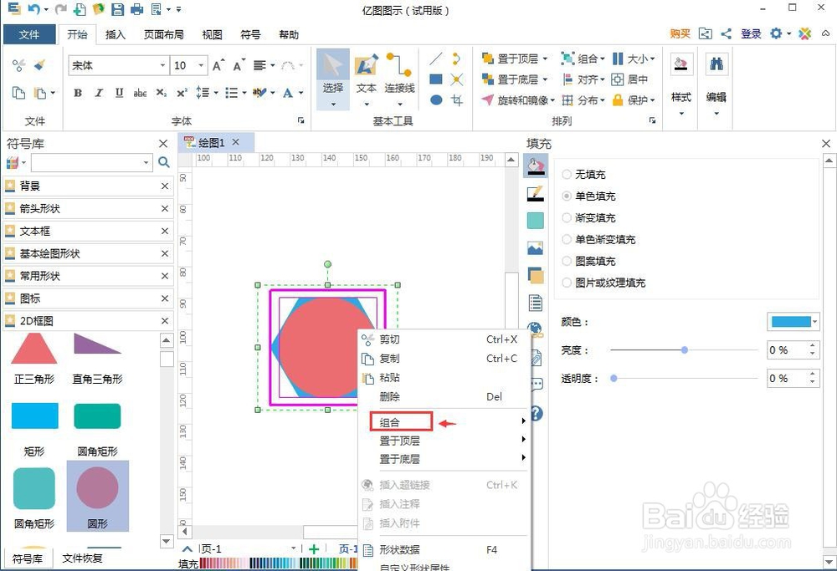Enable 渐变填充 gradient fill option
Screen dimensions: 837x571
coord(567,217)
